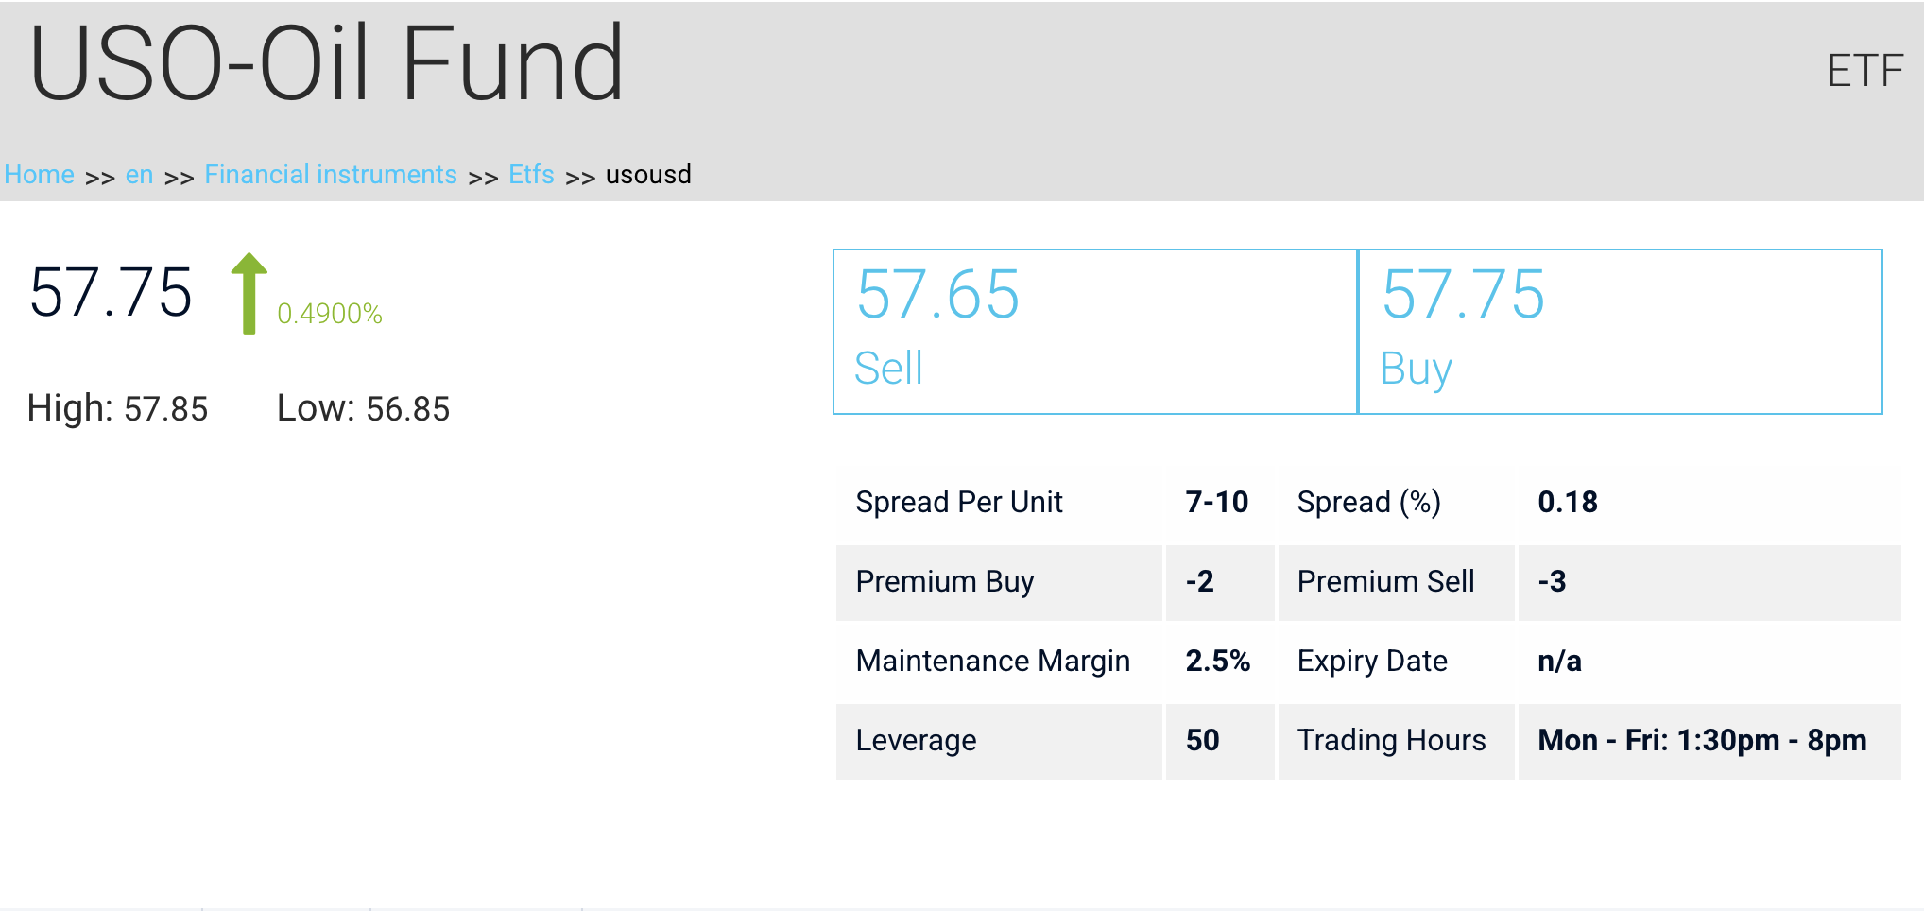The height and width of the screenshot is (911, 1924).
Task: Click the Buy 57.75 box
Action: (1621, 332)
